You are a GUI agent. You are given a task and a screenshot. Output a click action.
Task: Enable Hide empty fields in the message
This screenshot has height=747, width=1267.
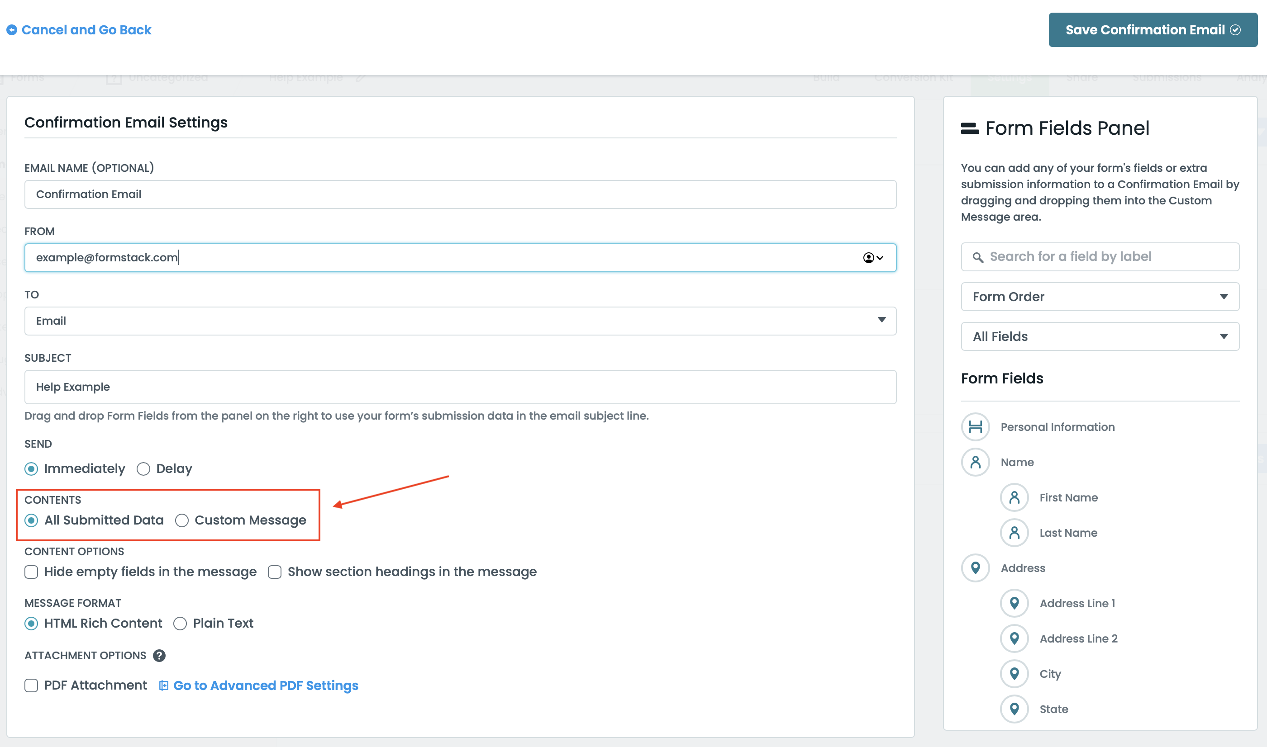[x=31, y=572]
